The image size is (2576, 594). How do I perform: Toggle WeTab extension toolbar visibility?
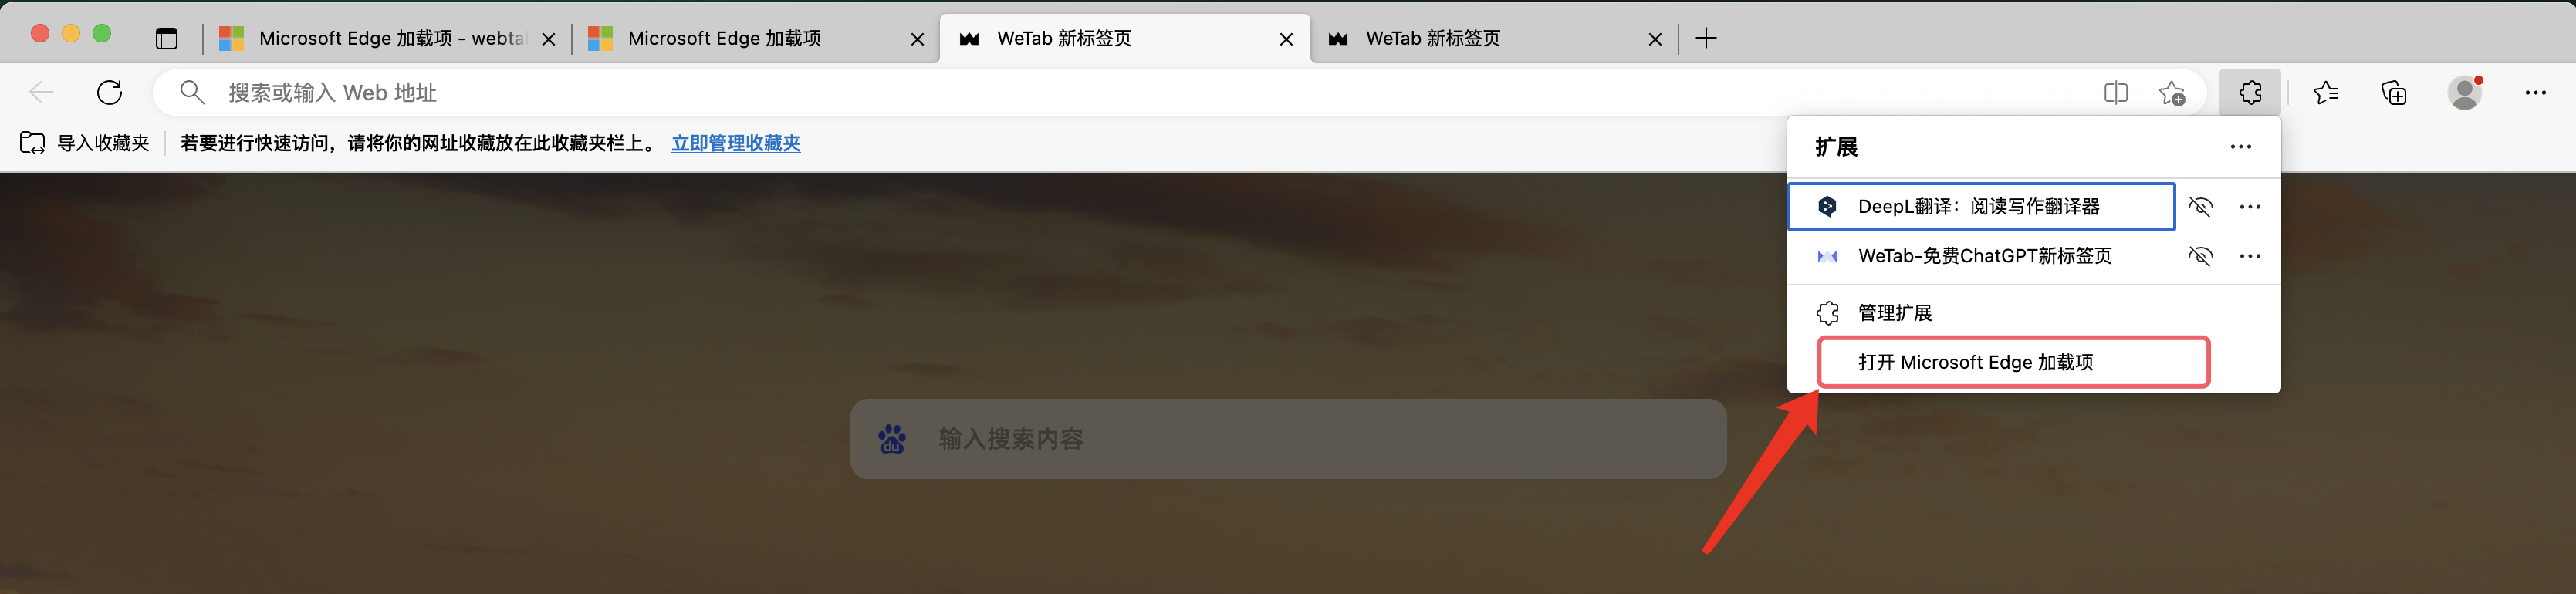(2200, 256)
